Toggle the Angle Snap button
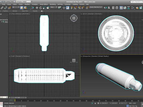The width and height of the screenshot is (143, 107). pos(76,8)
